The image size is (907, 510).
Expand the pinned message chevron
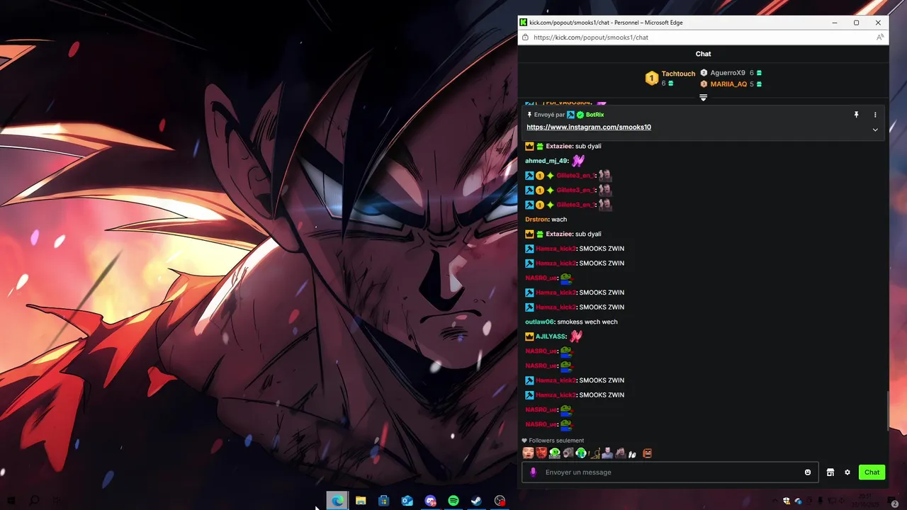(x=875, y=130)
